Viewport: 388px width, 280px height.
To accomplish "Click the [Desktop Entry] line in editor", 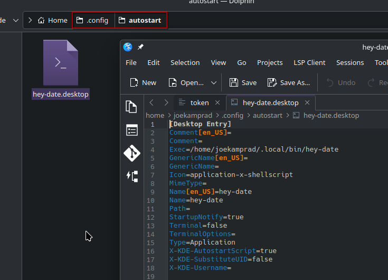I will point(200,124).
